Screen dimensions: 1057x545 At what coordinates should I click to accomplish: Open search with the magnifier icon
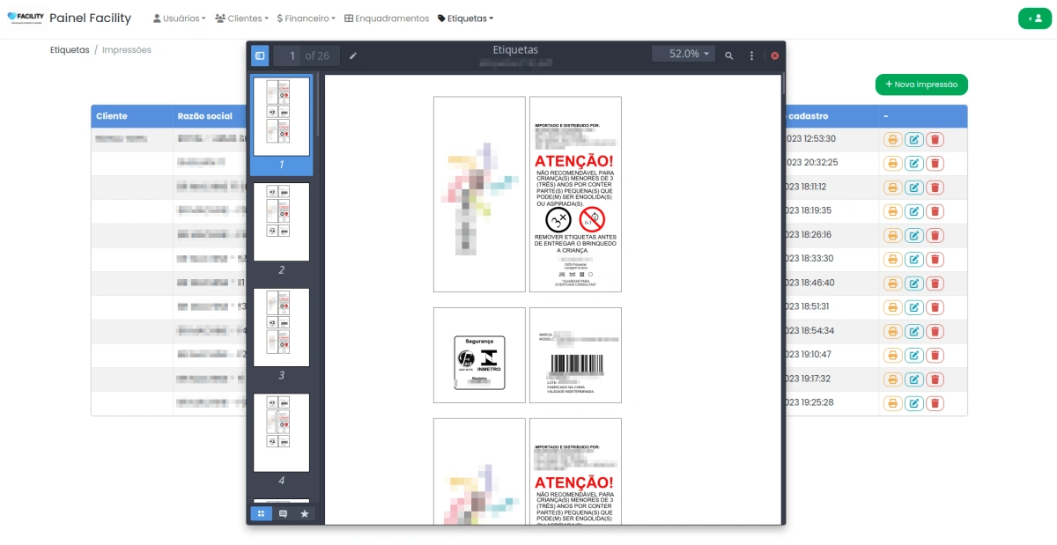(728, 55)
